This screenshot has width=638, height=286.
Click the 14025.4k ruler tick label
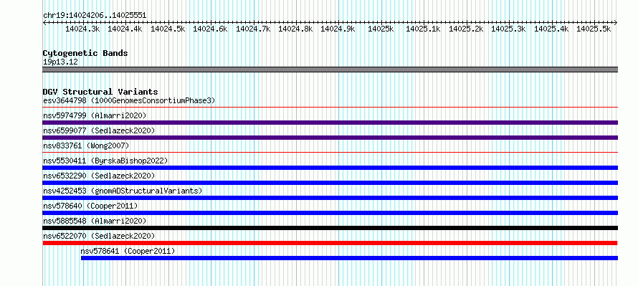pos(551,29)
